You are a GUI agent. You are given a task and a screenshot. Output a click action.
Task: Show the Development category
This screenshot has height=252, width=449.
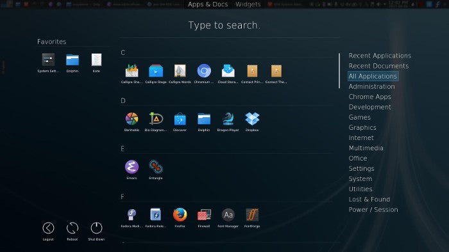pos(369,107)
